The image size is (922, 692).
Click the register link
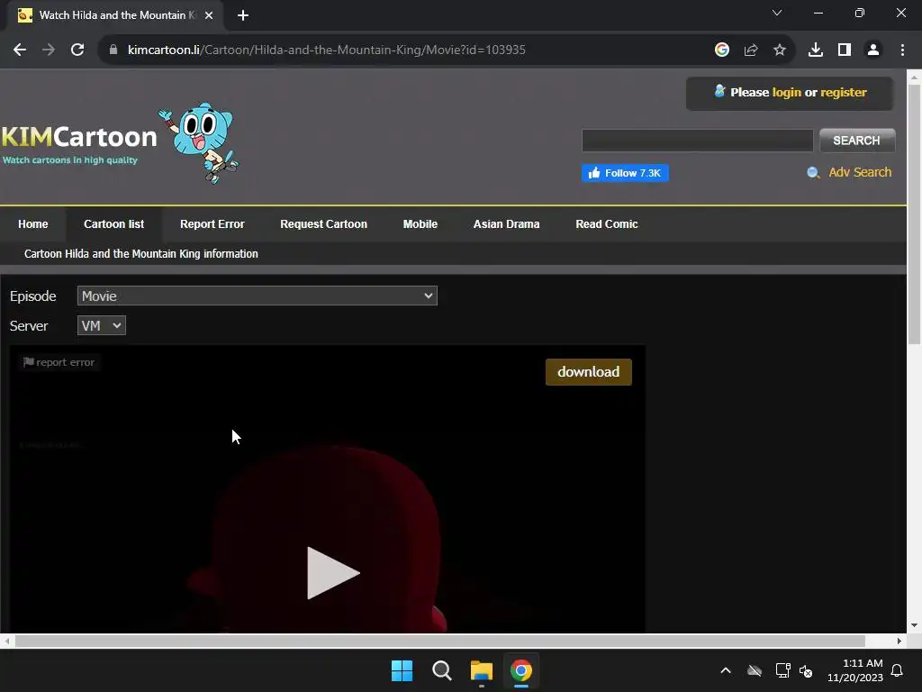tap(843, 93)
